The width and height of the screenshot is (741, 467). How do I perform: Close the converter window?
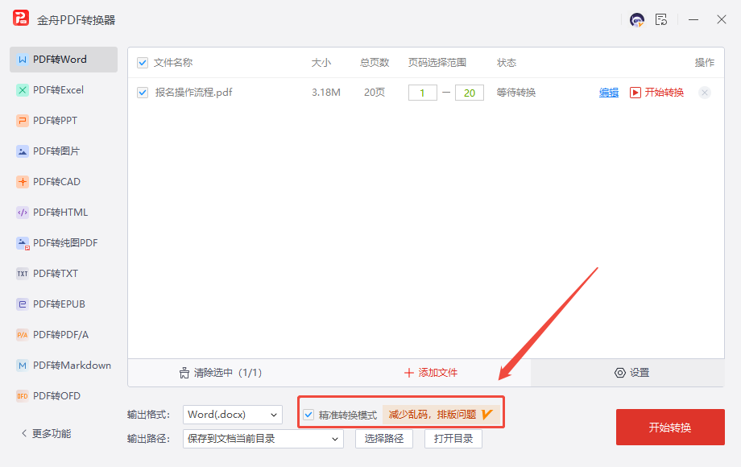(721, 20)
